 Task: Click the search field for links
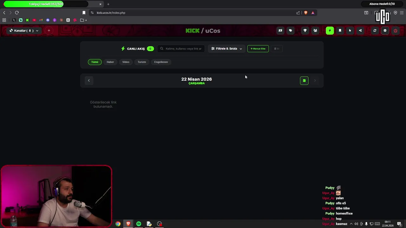tap(181, 49)
